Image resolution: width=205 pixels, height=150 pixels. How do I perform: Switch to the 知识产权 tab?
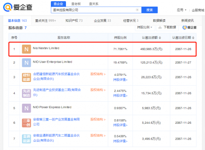[74, 20]
